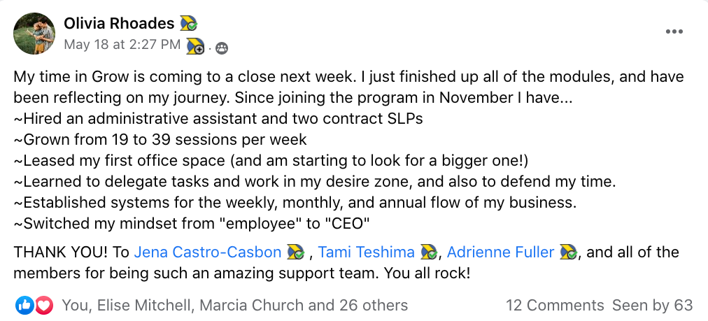Screen dimensions: 708x321
Task: Click the badge icon after Tami Teshima
Action: tap(427, 252)
